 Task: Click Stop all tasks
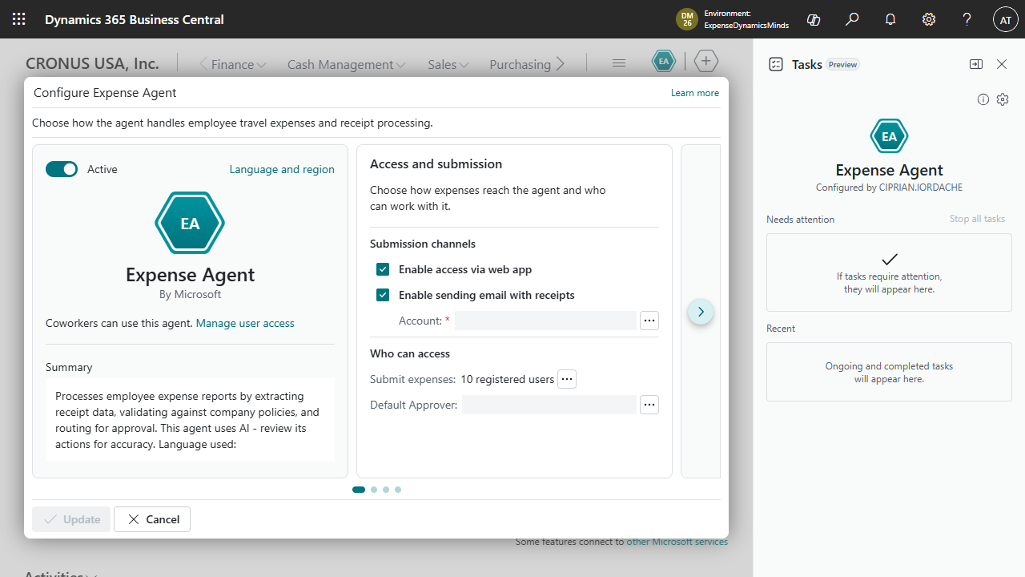tap(977, 219)
